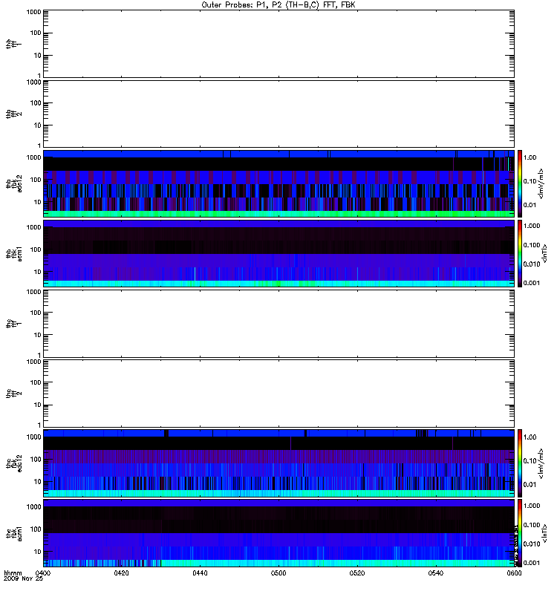The height and width of the screenshot is (594, 557).
Task: Click the "0.10" value on thb edc12 color bar
Action: [530, 181]
